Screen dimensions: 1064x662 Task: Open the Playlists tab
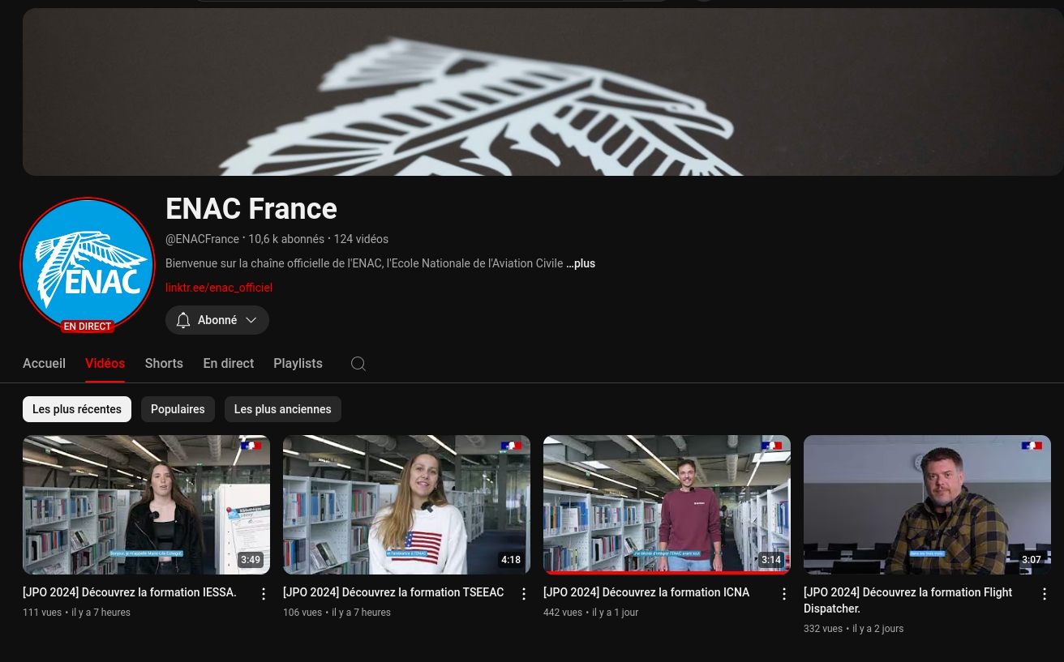tap(298, 364)
